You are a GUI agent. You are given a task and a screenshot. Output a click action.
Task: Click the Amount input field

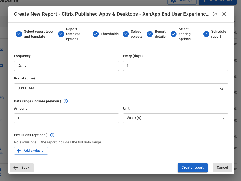click(66, 118)
